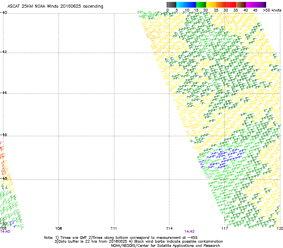The height and width of the screenshot is (248, 283).
Task: Click the NOAA/NESDIS credit line
Action: click(x=165, y=246)
